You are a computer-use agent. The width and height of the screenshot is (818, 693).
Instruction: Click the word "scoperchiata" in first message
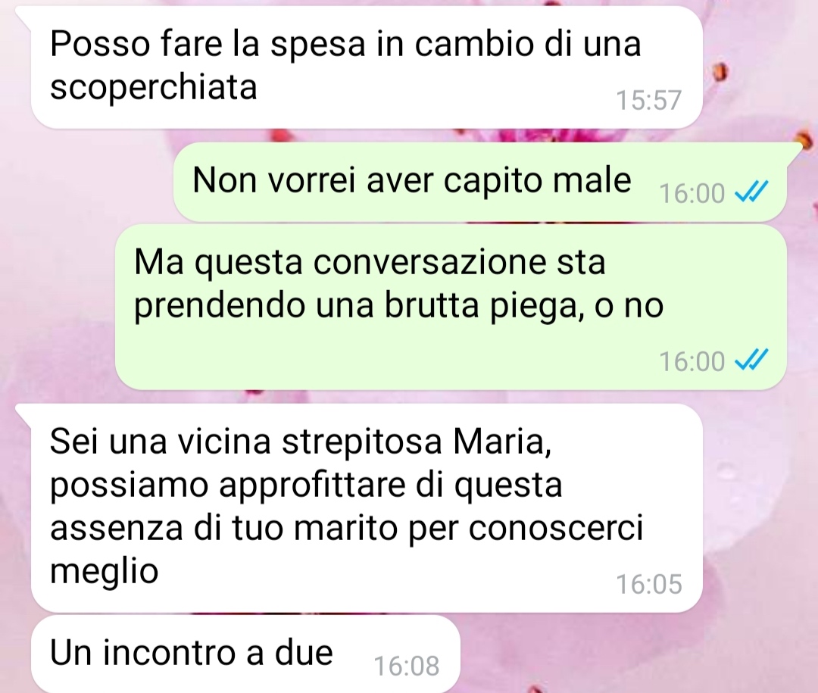point(154,88)
